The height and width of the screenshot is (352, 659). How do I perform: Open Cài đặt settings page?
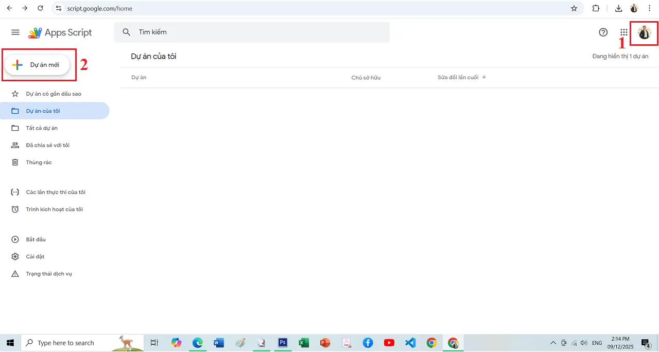35,257
